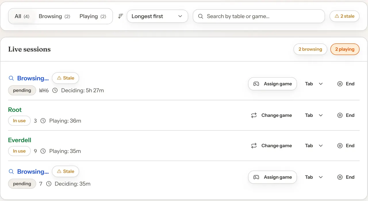The height and width of the screenshot is (201, 368).
Task: Click the pending badge in the WH6 row
Action: 22,91
